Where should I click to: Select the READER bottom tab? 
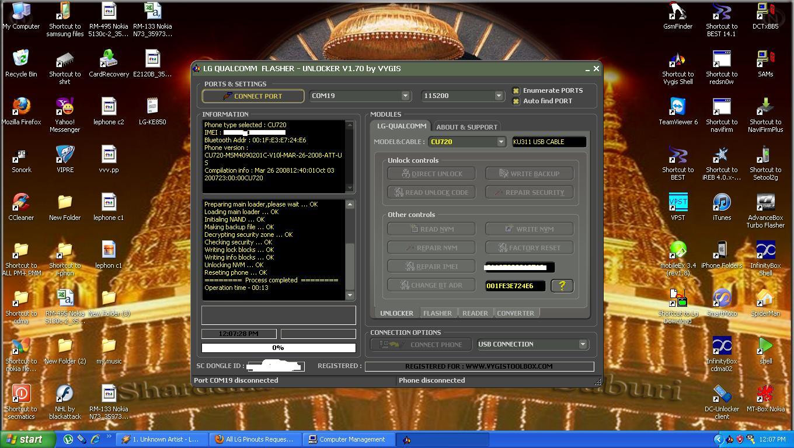pos(475,313)
